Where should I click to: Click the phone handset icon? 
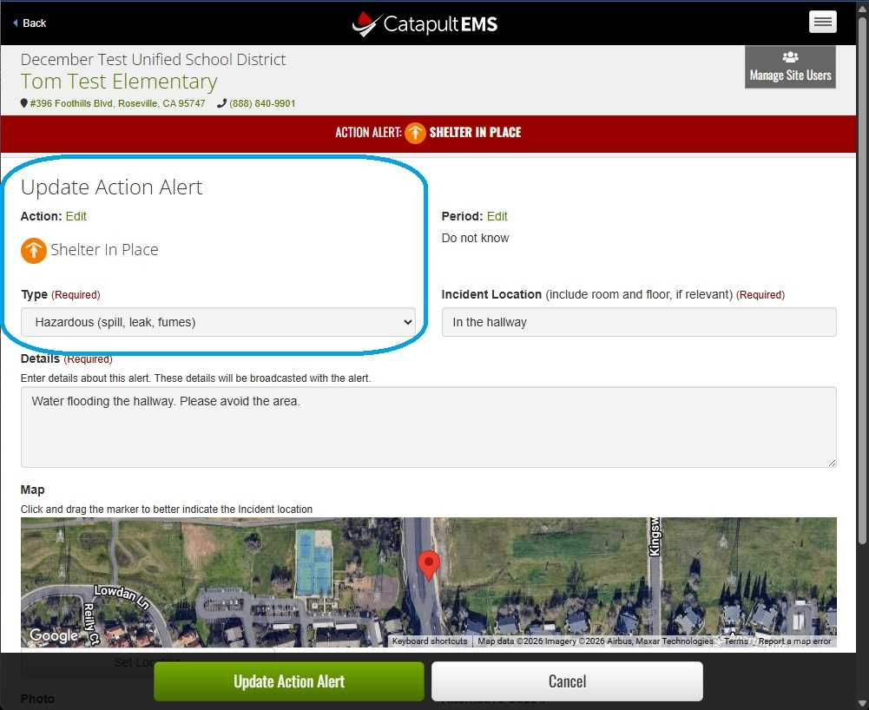[221, 103]
